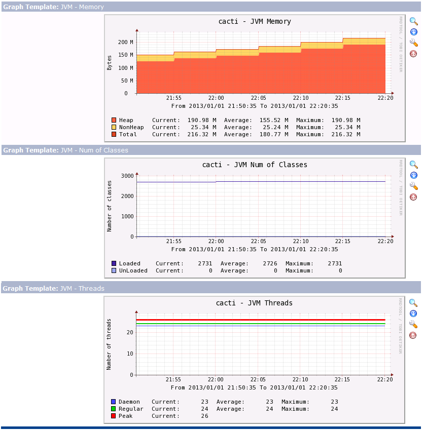424x430 pixels.
Task: Click the date range under JVM Memory graph
Action: pos(255,106)
